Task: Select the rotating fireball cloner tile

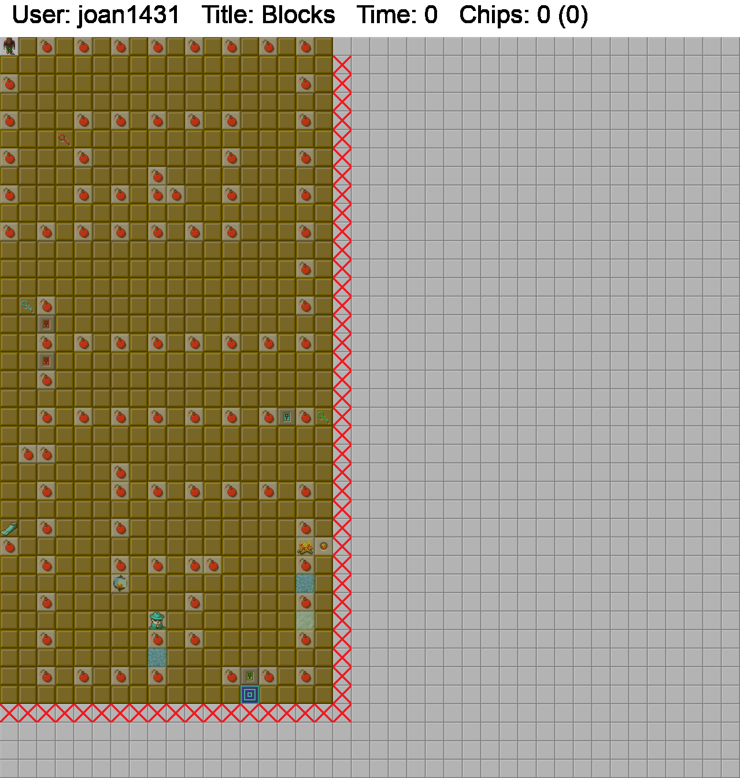Action: 120,583
